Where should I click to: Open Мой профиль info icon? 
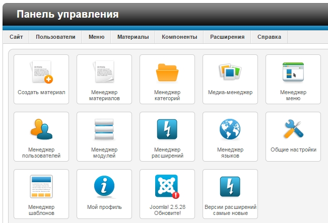[x=104, y=188]
